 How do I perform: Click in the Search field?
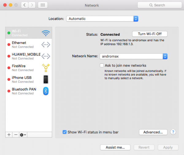158,5
